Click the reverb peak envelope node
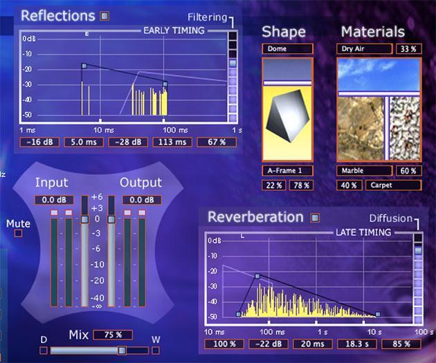The image size is (436, 363). point(257,276)
